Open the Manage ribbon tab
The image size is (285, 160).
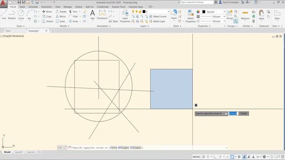(x=68, y=7)
